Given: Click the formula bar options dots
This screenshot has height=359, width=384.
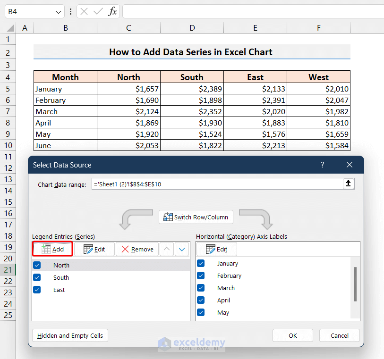Looking at the screenshot, I should (x=70, y=11).
